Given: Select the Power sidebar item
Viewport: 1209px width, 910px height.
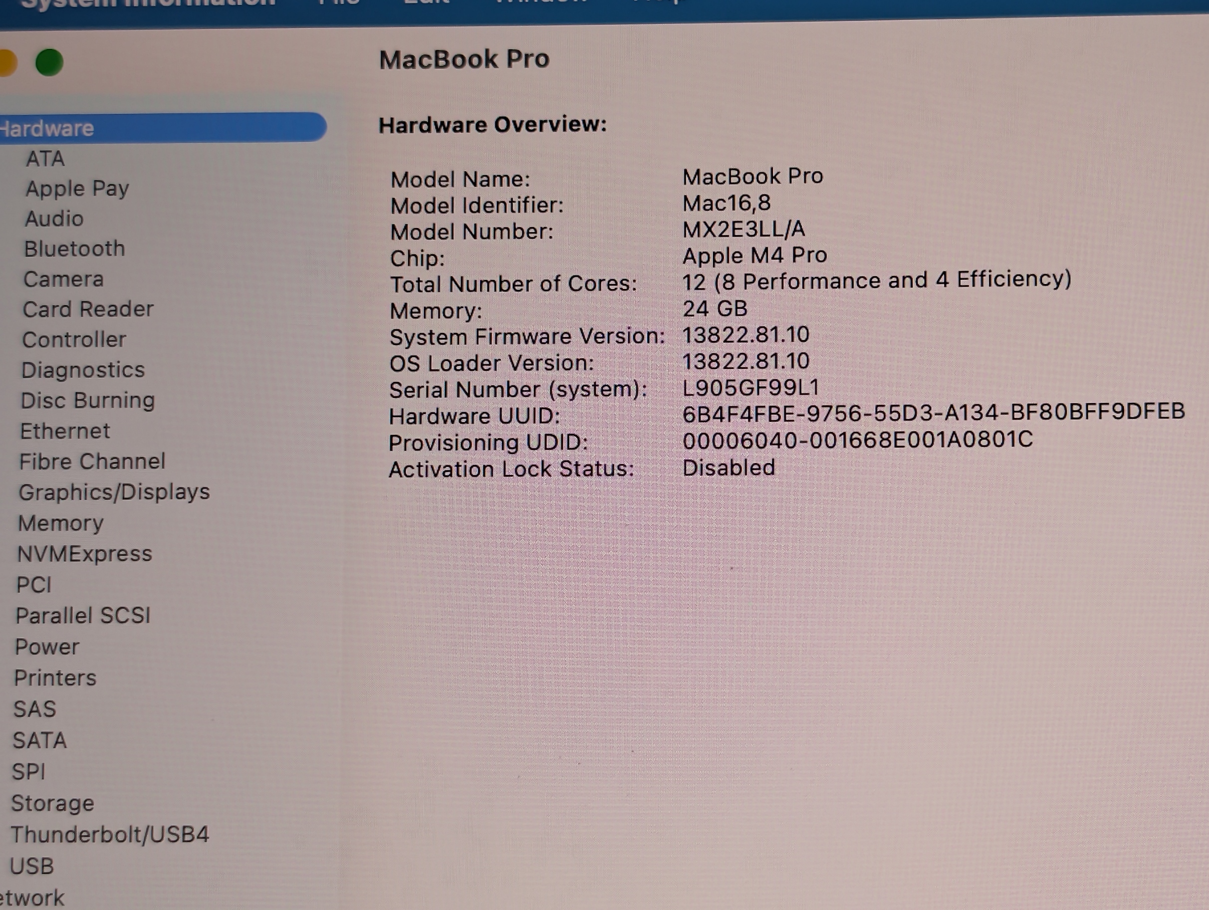Looking at the screenshot, I should (47, 647).
